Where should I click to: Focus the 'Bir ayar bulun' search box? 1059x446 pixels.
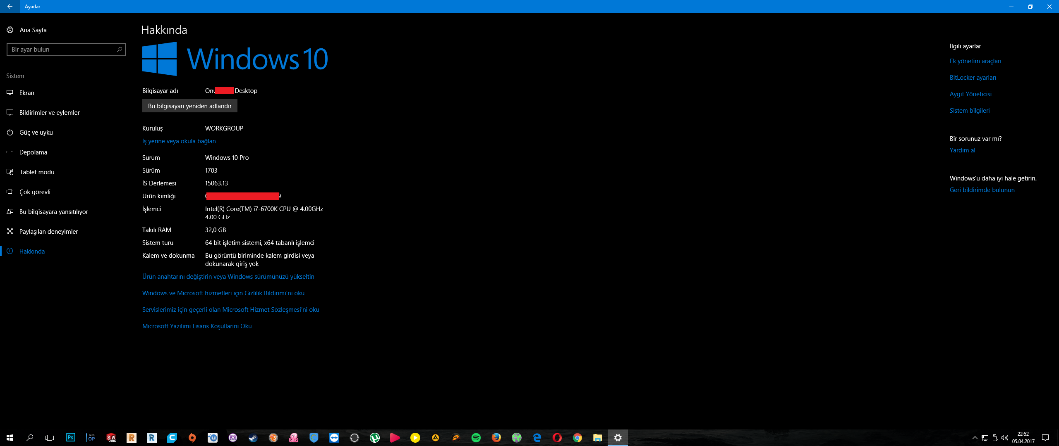(x=66, y=50)
